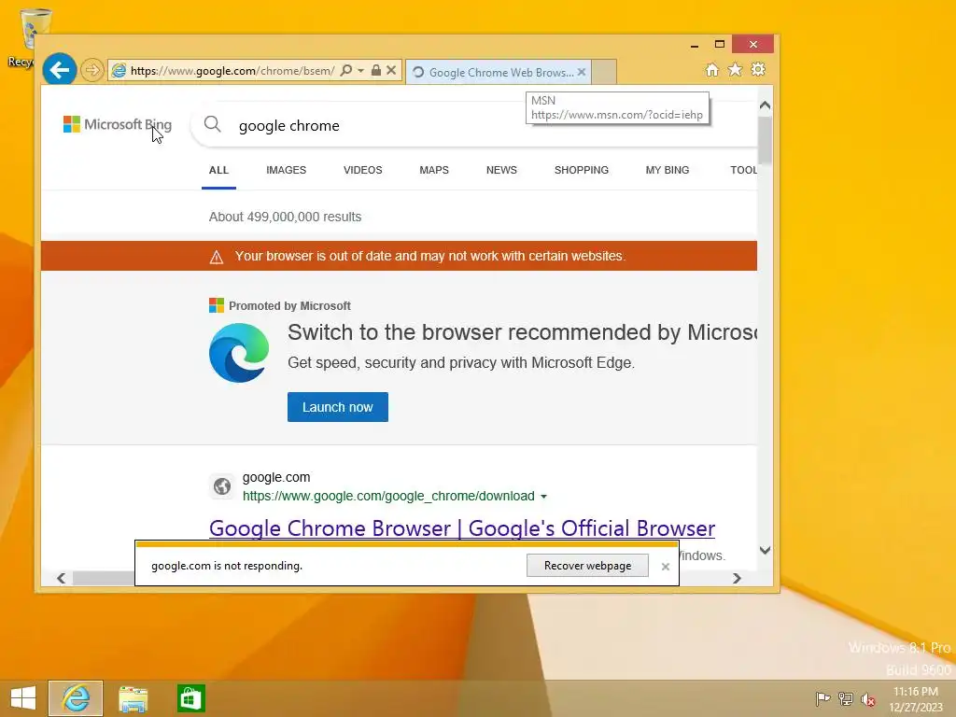Open Action Center flag icon

point(822,698)
